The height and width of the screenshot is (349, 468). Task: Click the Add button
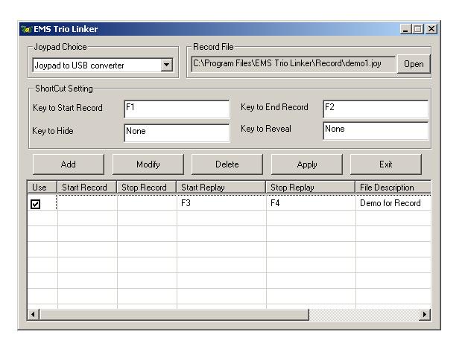[69, 164]
